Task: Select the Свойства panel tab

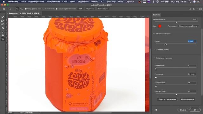Action: 156,15
